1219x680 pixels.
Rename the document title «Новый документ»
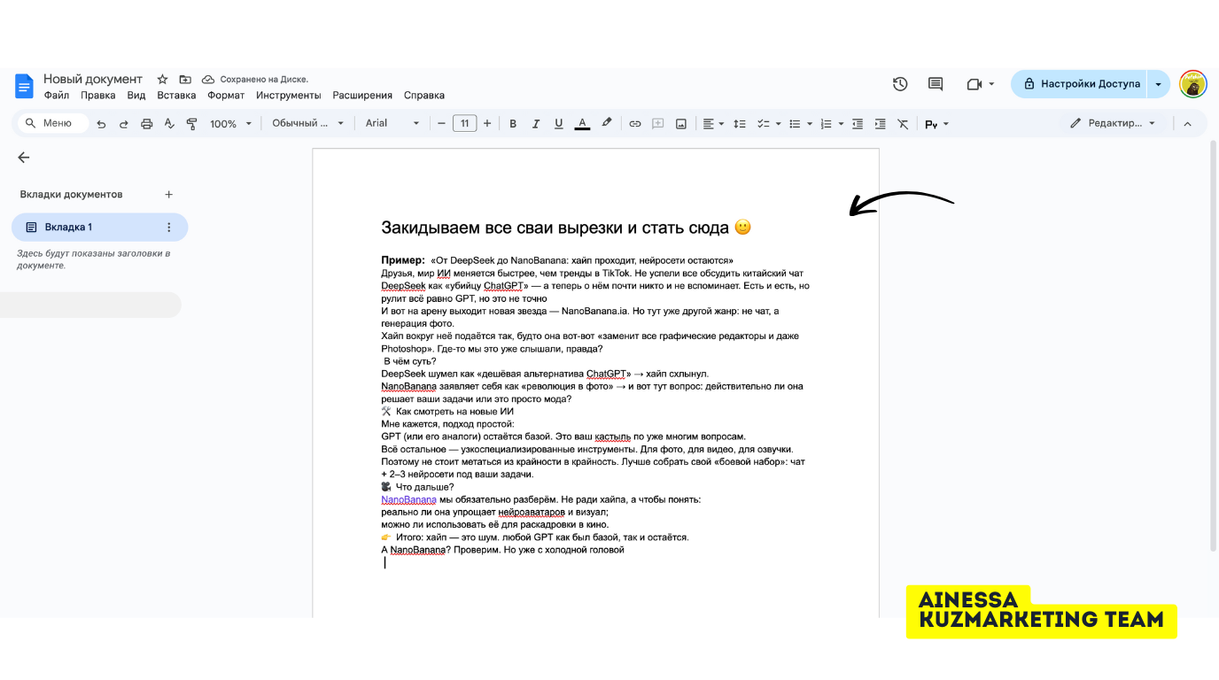(x=93, y=80)
